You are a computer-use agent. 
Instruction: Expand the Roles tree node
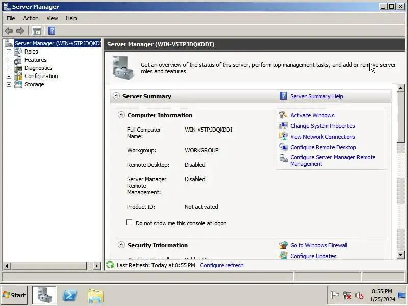9,52
